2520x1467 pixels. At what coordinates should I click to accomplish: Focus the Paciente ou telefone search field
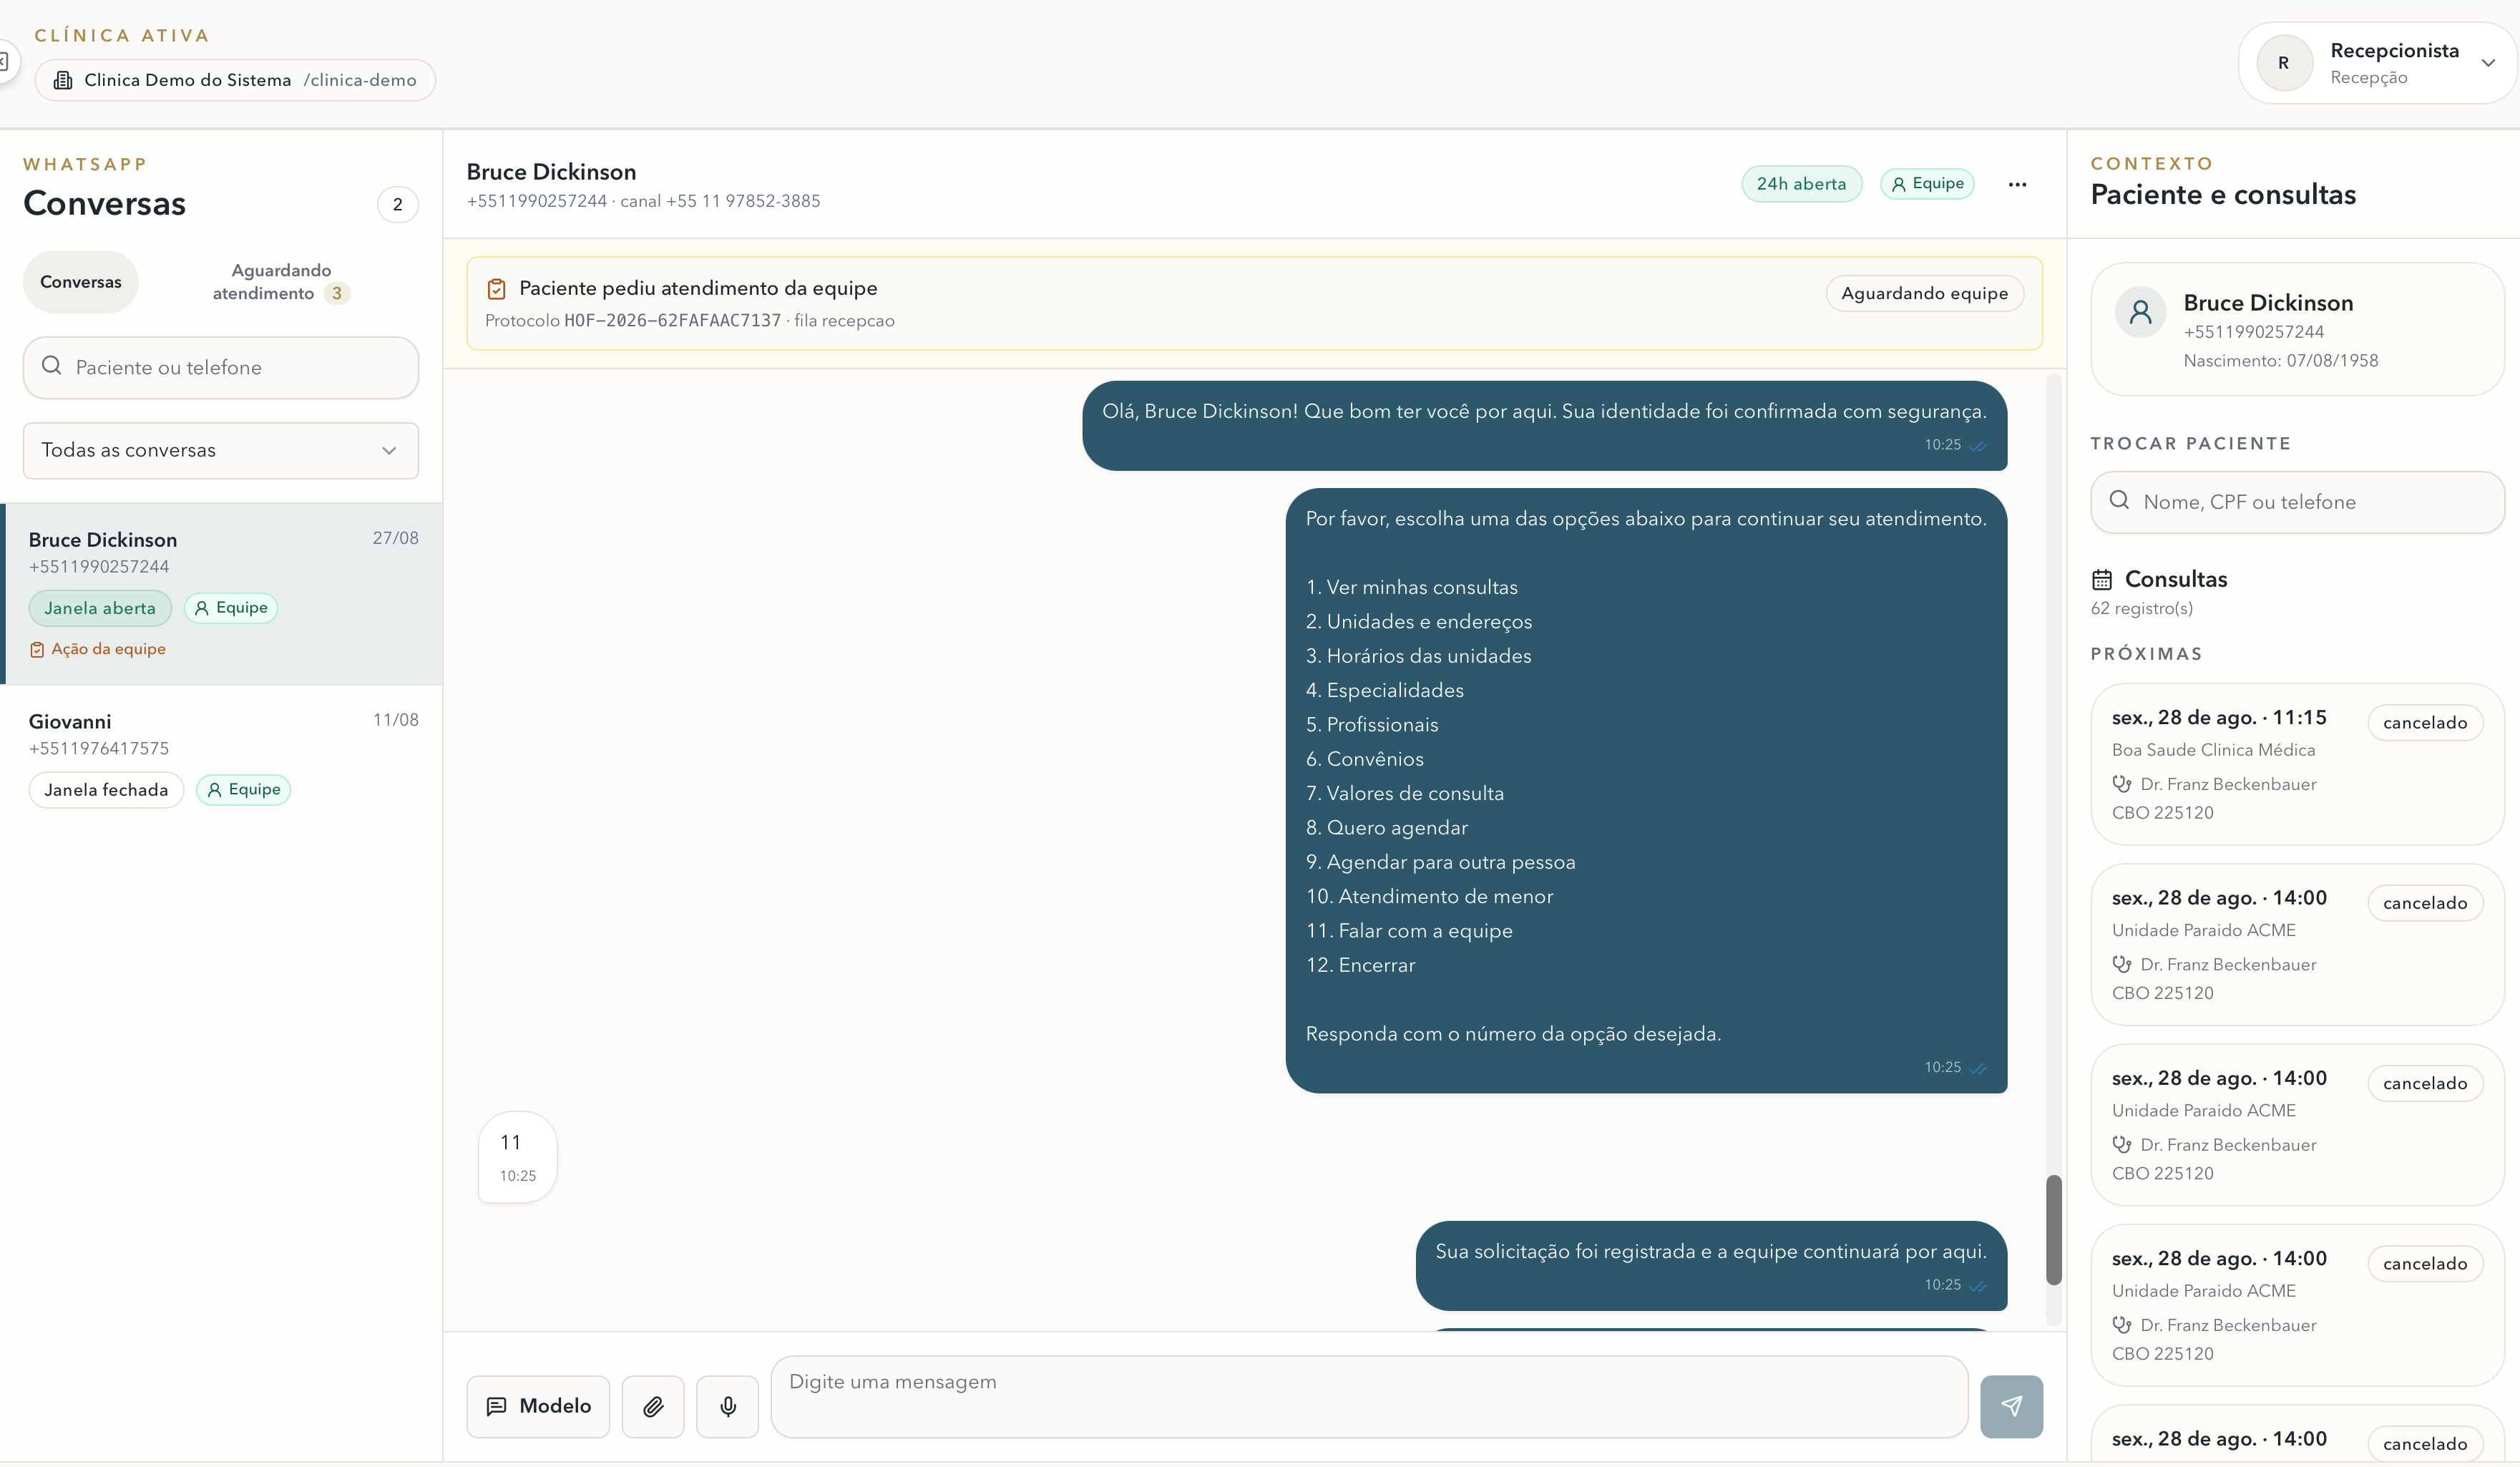point(220,367)
